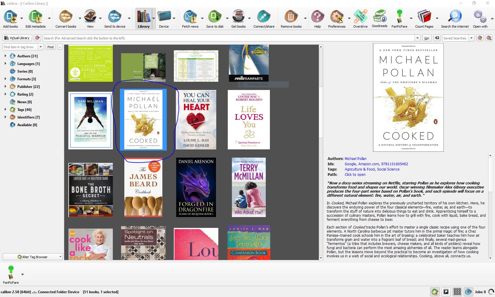The image size is (495, 297).
Task: Click Search the internet icon
Action: pyautogui.click(x=455, y=16)
